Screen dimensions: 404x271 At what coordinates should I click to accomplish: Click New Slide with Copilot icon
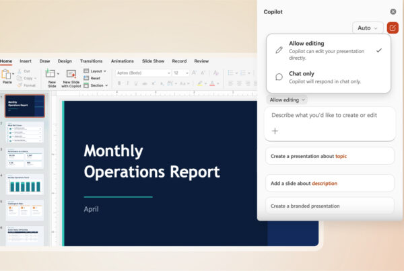click(x=71, y=75)
